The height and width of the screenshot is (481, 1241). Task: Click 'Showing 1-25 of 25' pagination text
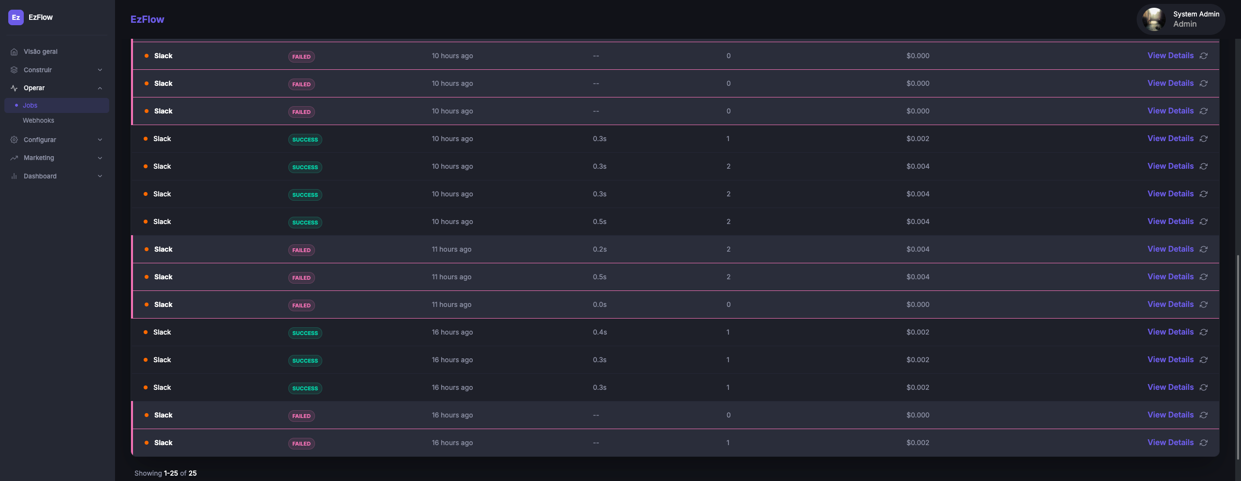click(165, 473)
